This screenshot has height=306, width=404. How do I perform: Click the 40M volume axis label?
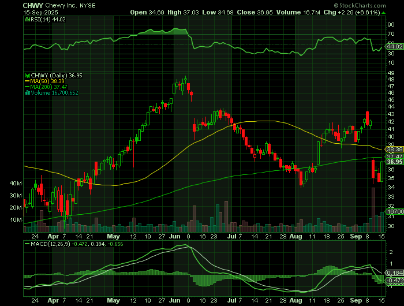click(16, 184)
